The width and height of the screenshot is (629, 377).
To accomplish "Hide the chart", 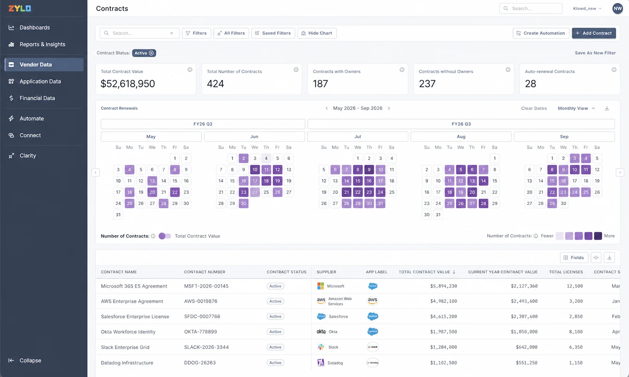I will [317, 33].
